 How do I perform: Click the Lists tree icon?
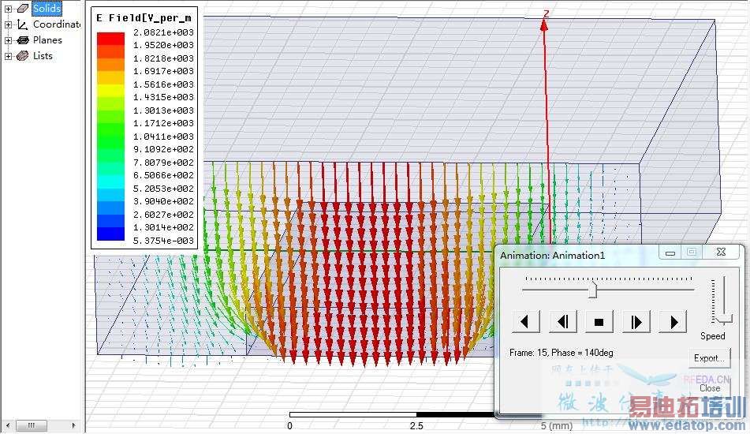click(x=22, y=56)
